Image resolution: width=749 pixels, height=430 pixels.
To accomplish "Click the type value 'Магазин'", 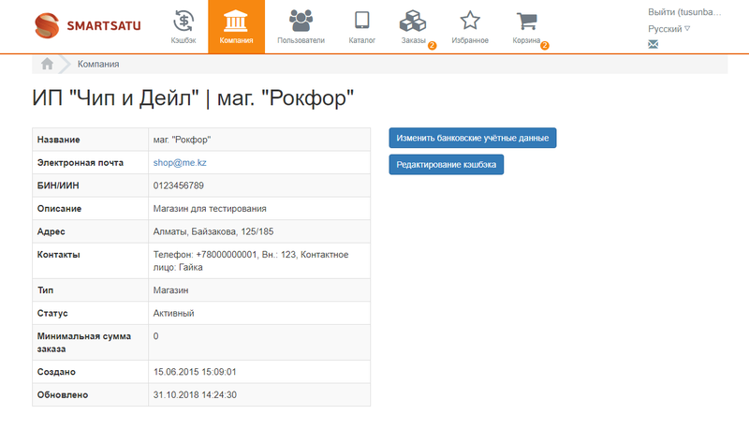I will click(170, 290).
